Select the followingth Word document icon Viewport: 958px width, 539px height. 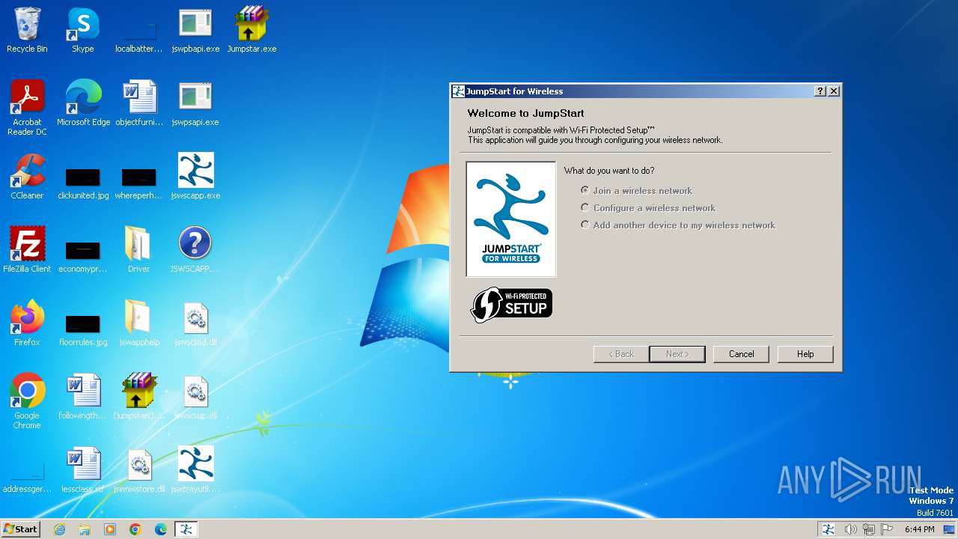pos(83,397)
